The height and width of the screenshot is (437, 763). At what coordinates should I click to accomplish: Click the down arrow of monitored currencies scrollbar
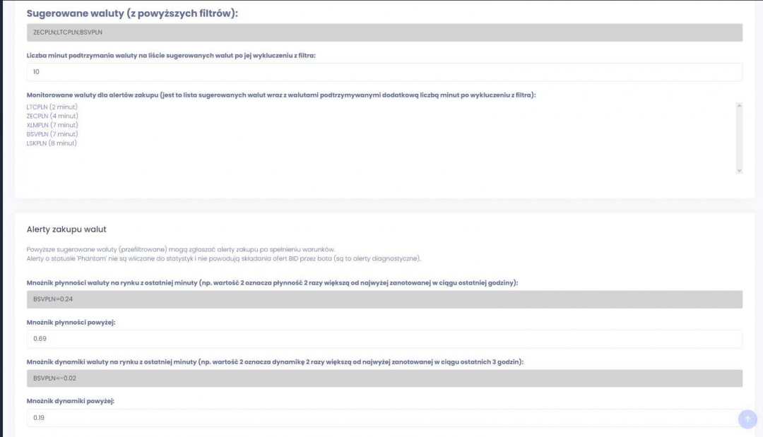pos(739,170)
